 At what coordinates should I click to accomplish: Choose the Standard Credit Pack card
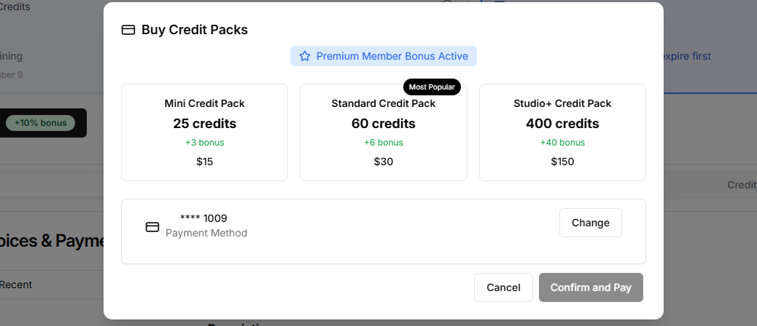[383, 132]
